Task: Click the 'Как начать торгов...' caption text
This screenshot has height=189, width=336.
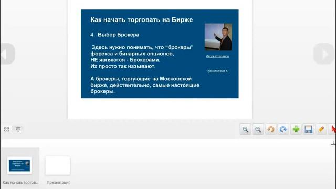Action: [20, 182]
